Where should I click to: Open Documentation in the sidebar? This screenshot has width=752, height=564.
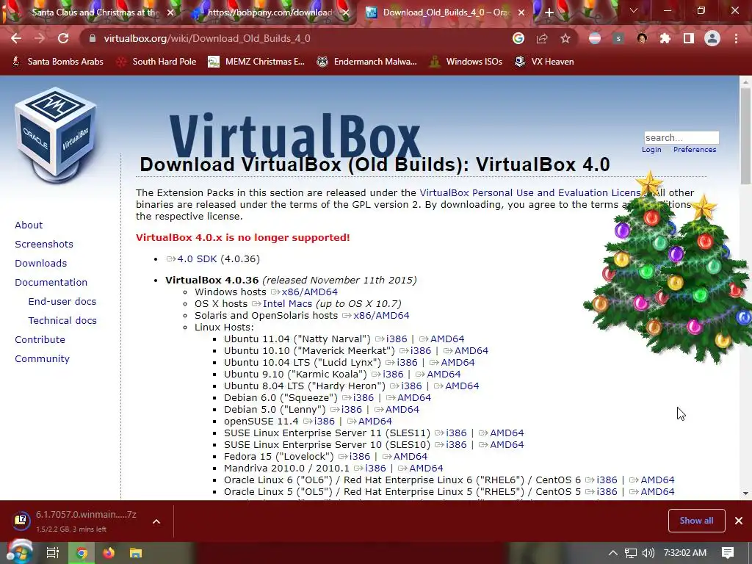[51, 283]
